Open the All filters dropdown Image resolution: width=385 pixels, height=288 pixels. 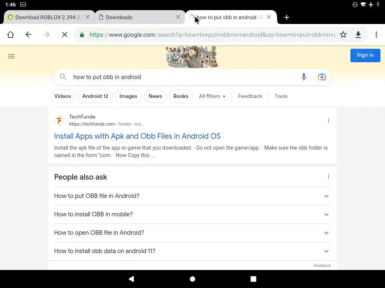[212, 96]
